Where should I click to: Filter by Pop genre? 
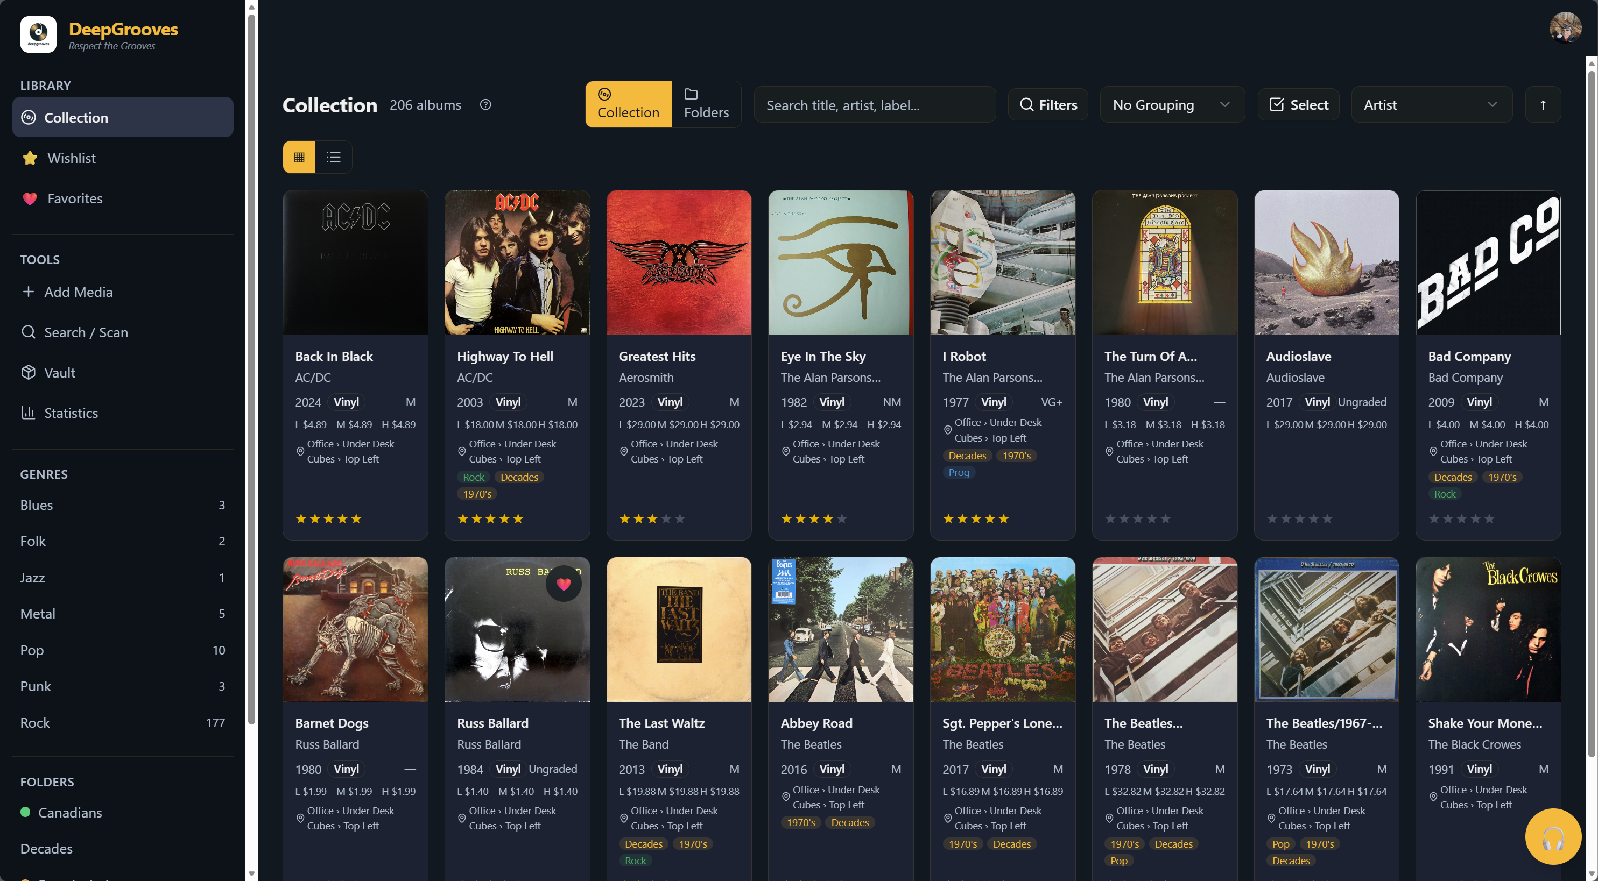pos(123,650)
